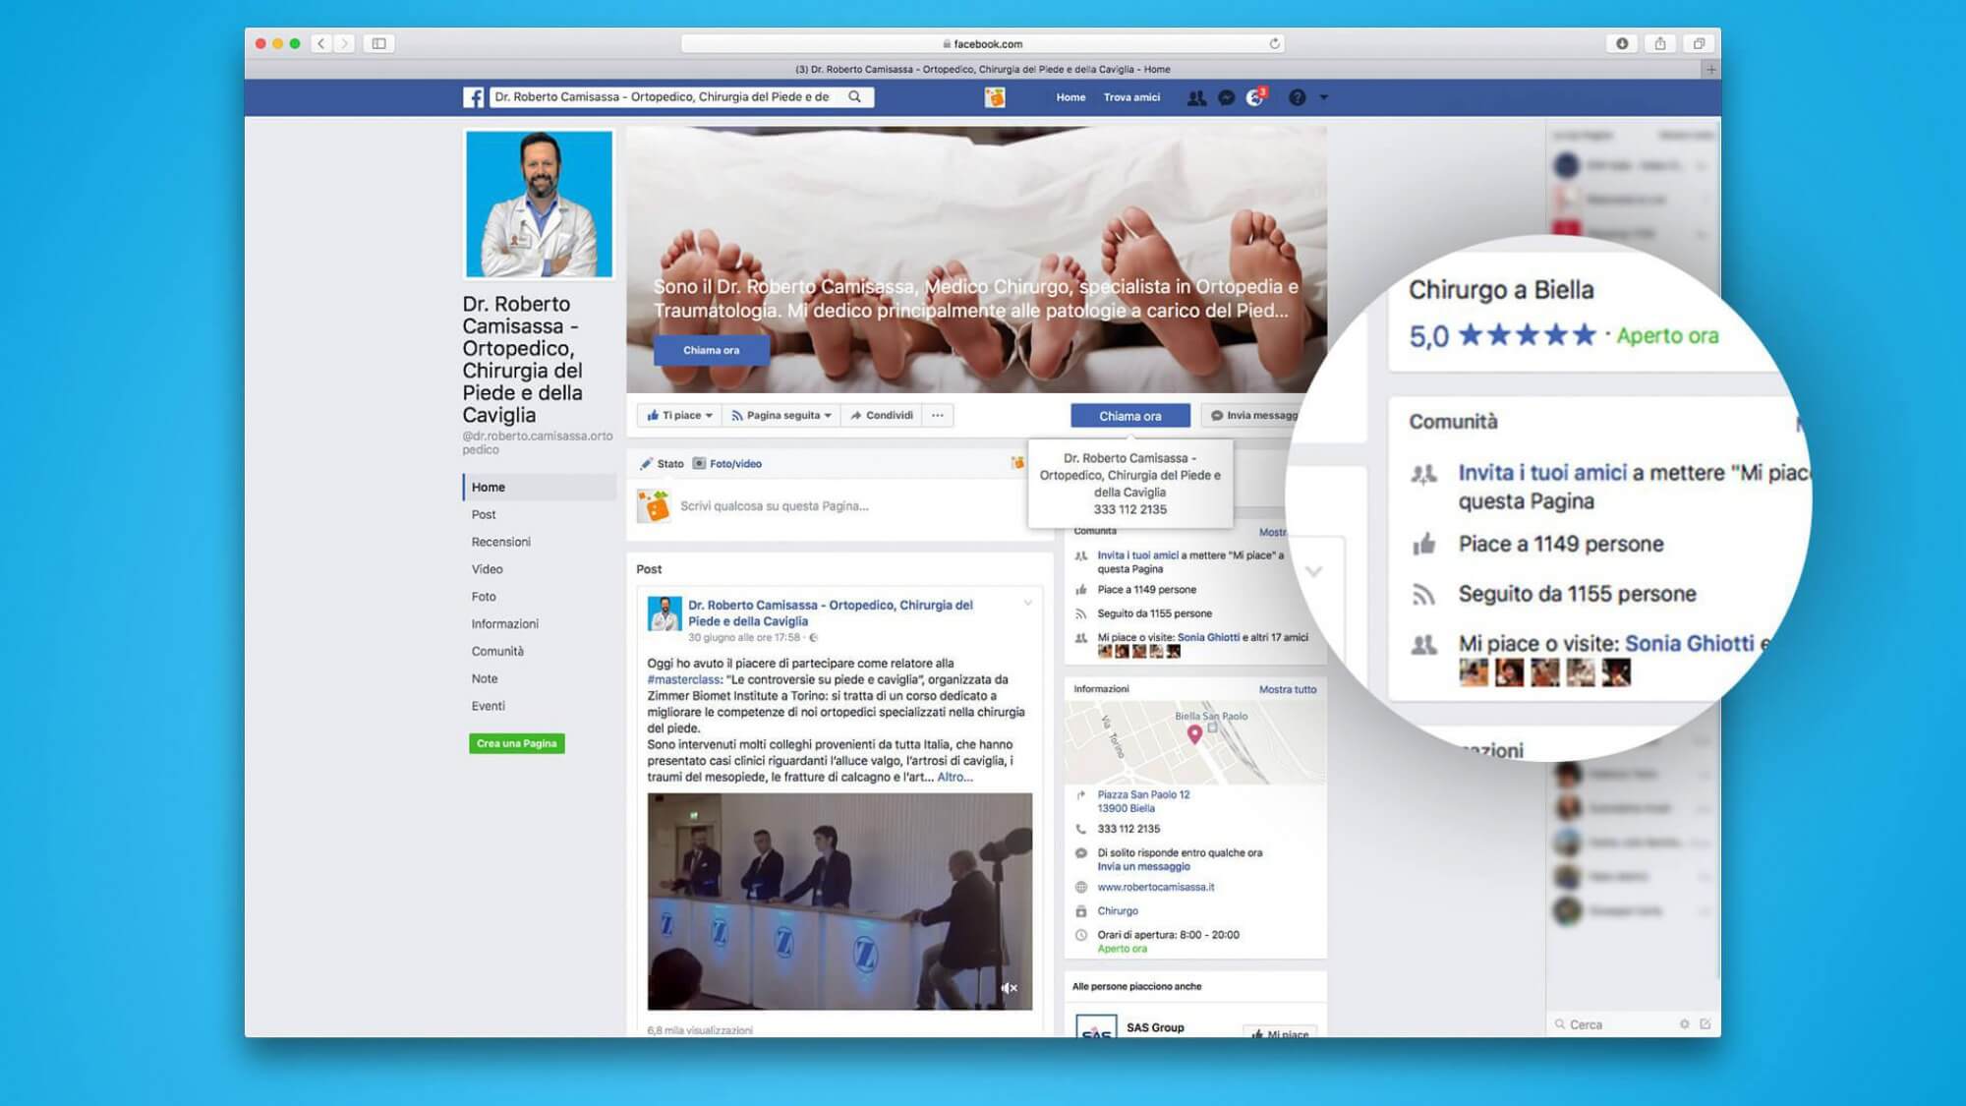Open Home in the Facebook top bar

click(x=1070, y=97)
